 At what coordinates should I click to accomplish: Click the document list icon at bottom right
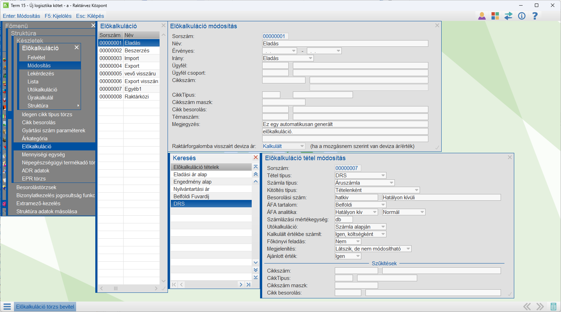(x=553, y=307)
